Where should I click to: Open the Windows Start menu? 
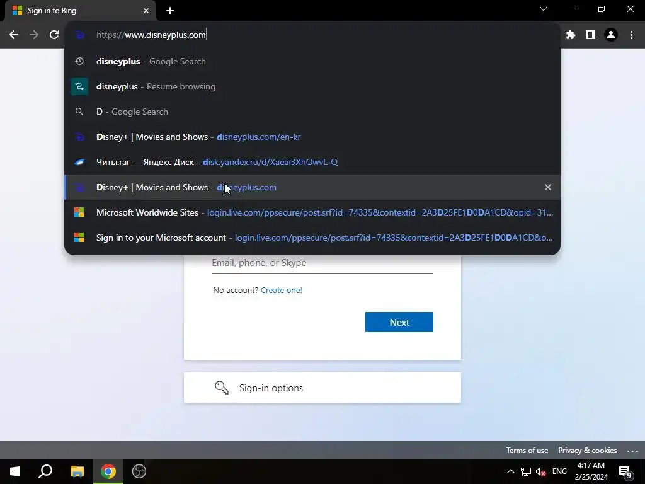pyautogui.click(x=15, y=471)
